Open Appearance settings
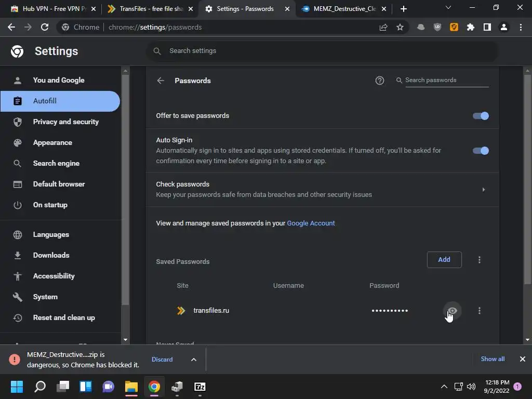 (x=60, y=142)
